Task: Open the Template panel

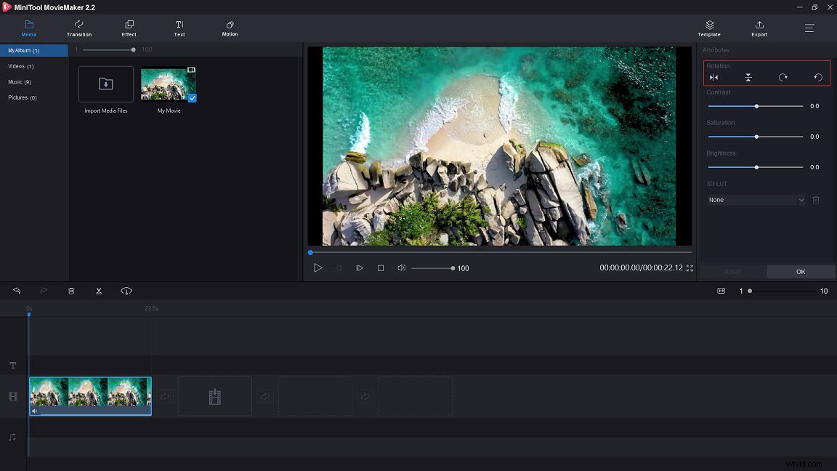Action: tap(708, 28)
